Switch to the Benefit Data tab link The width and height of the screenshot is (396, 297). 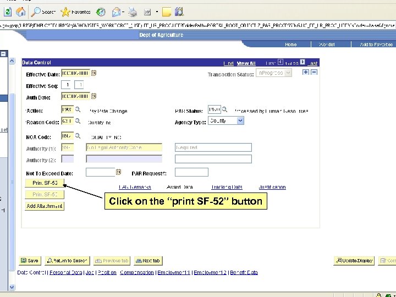pos(244,272)
